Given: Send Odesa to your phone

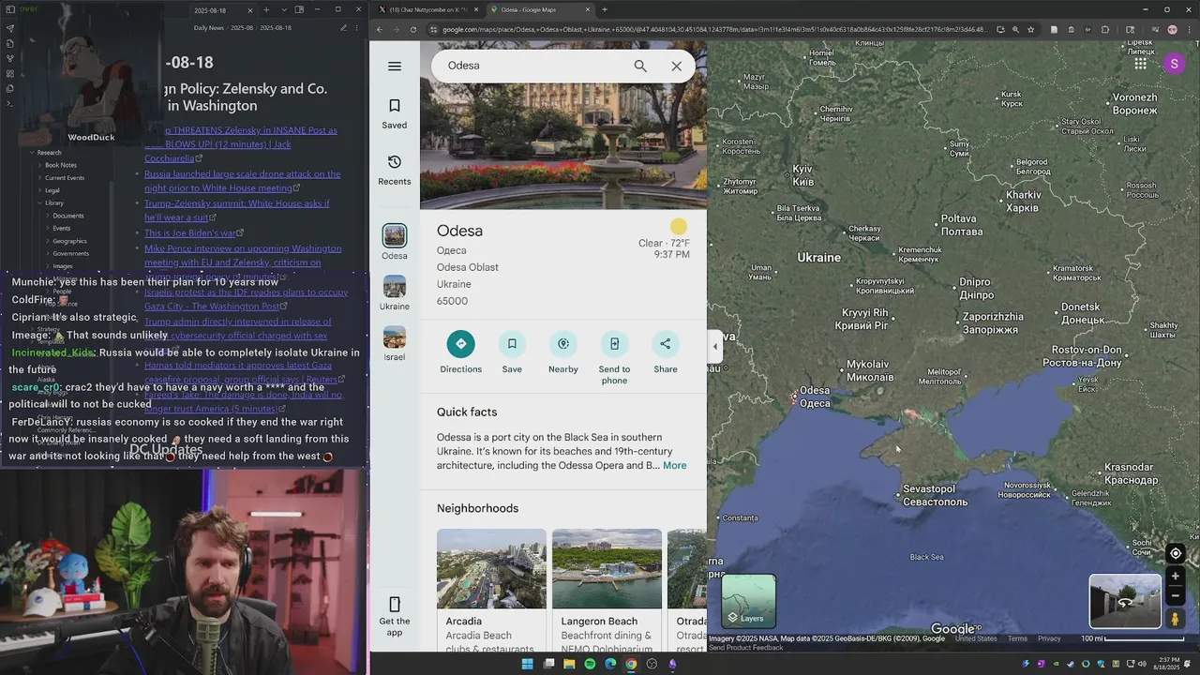Looking at the screenshot, I should coord(614,356).
